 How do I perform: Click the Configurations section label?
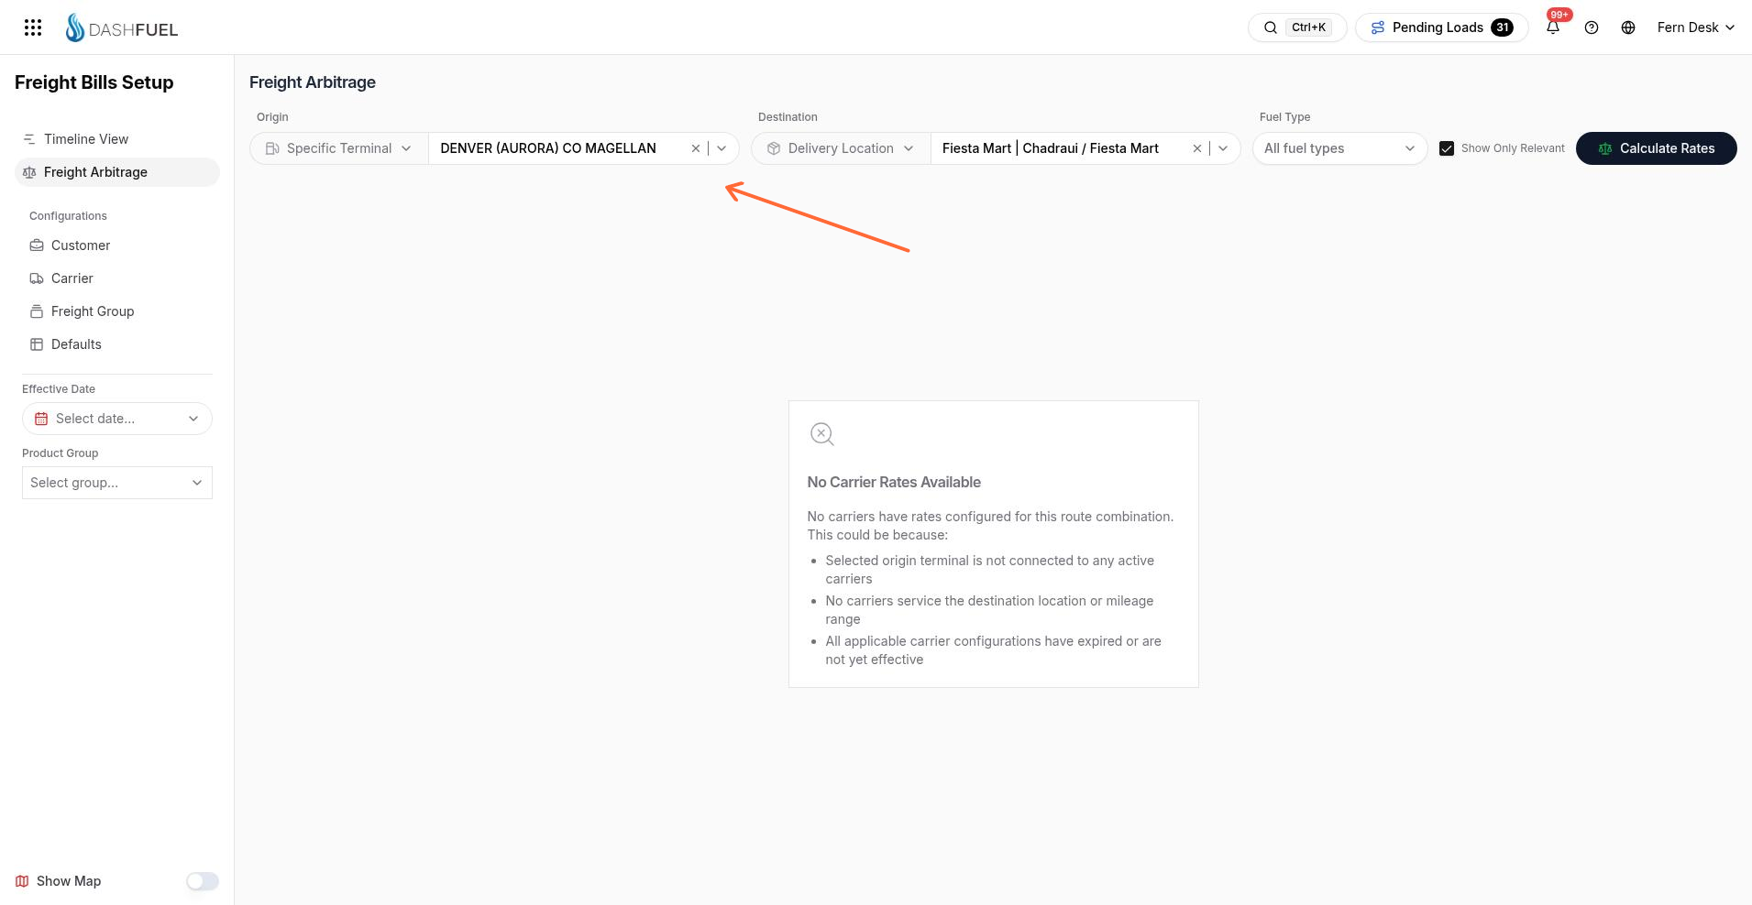[68, 216]
